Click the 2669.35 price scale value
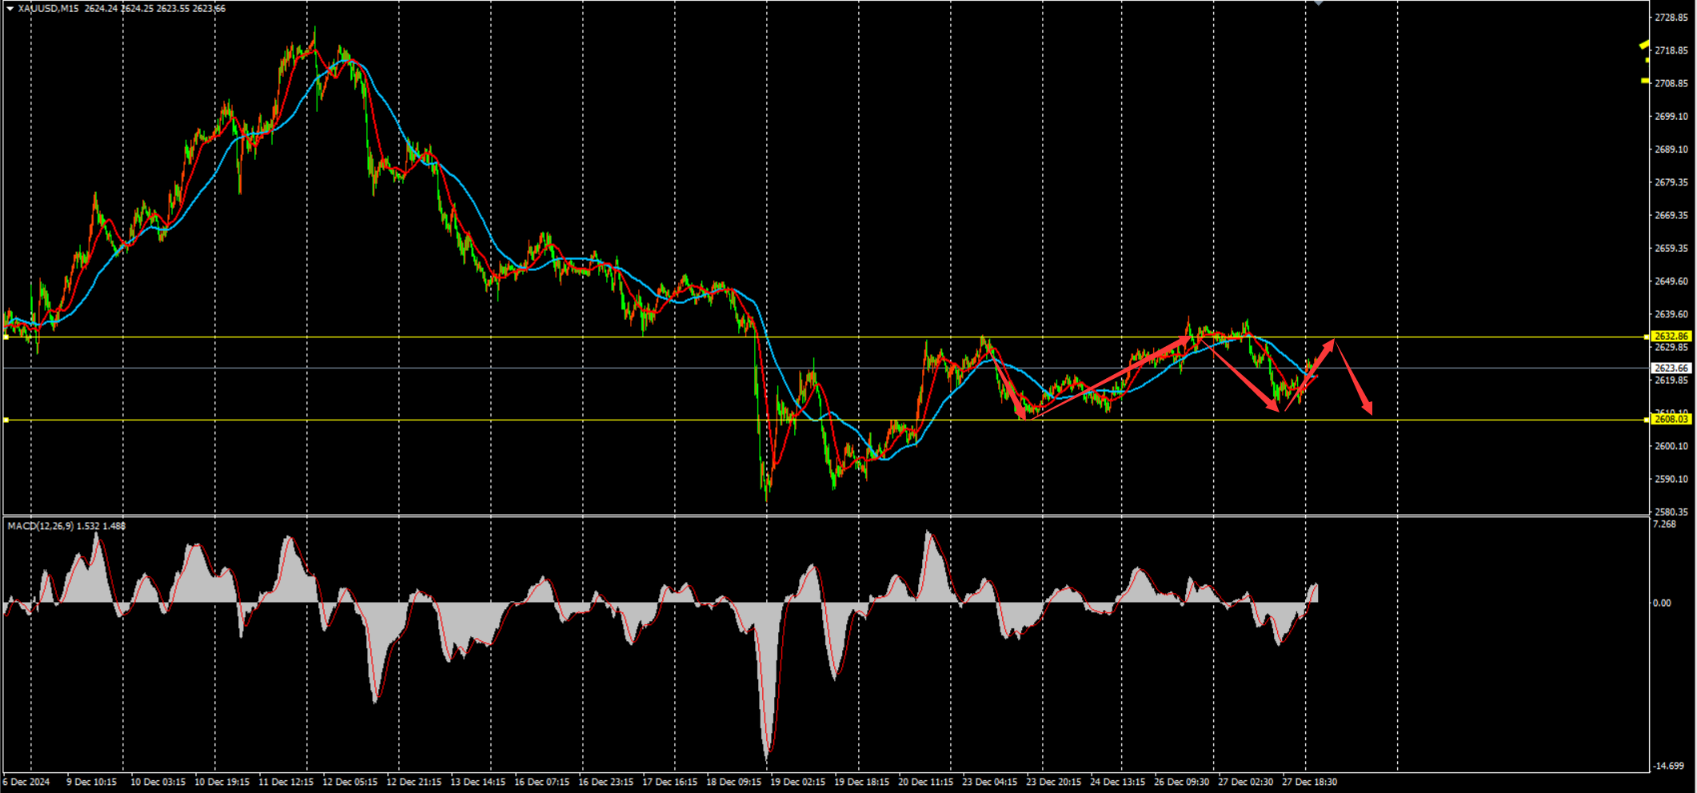1697x793 pixels. click(1671, 215)
